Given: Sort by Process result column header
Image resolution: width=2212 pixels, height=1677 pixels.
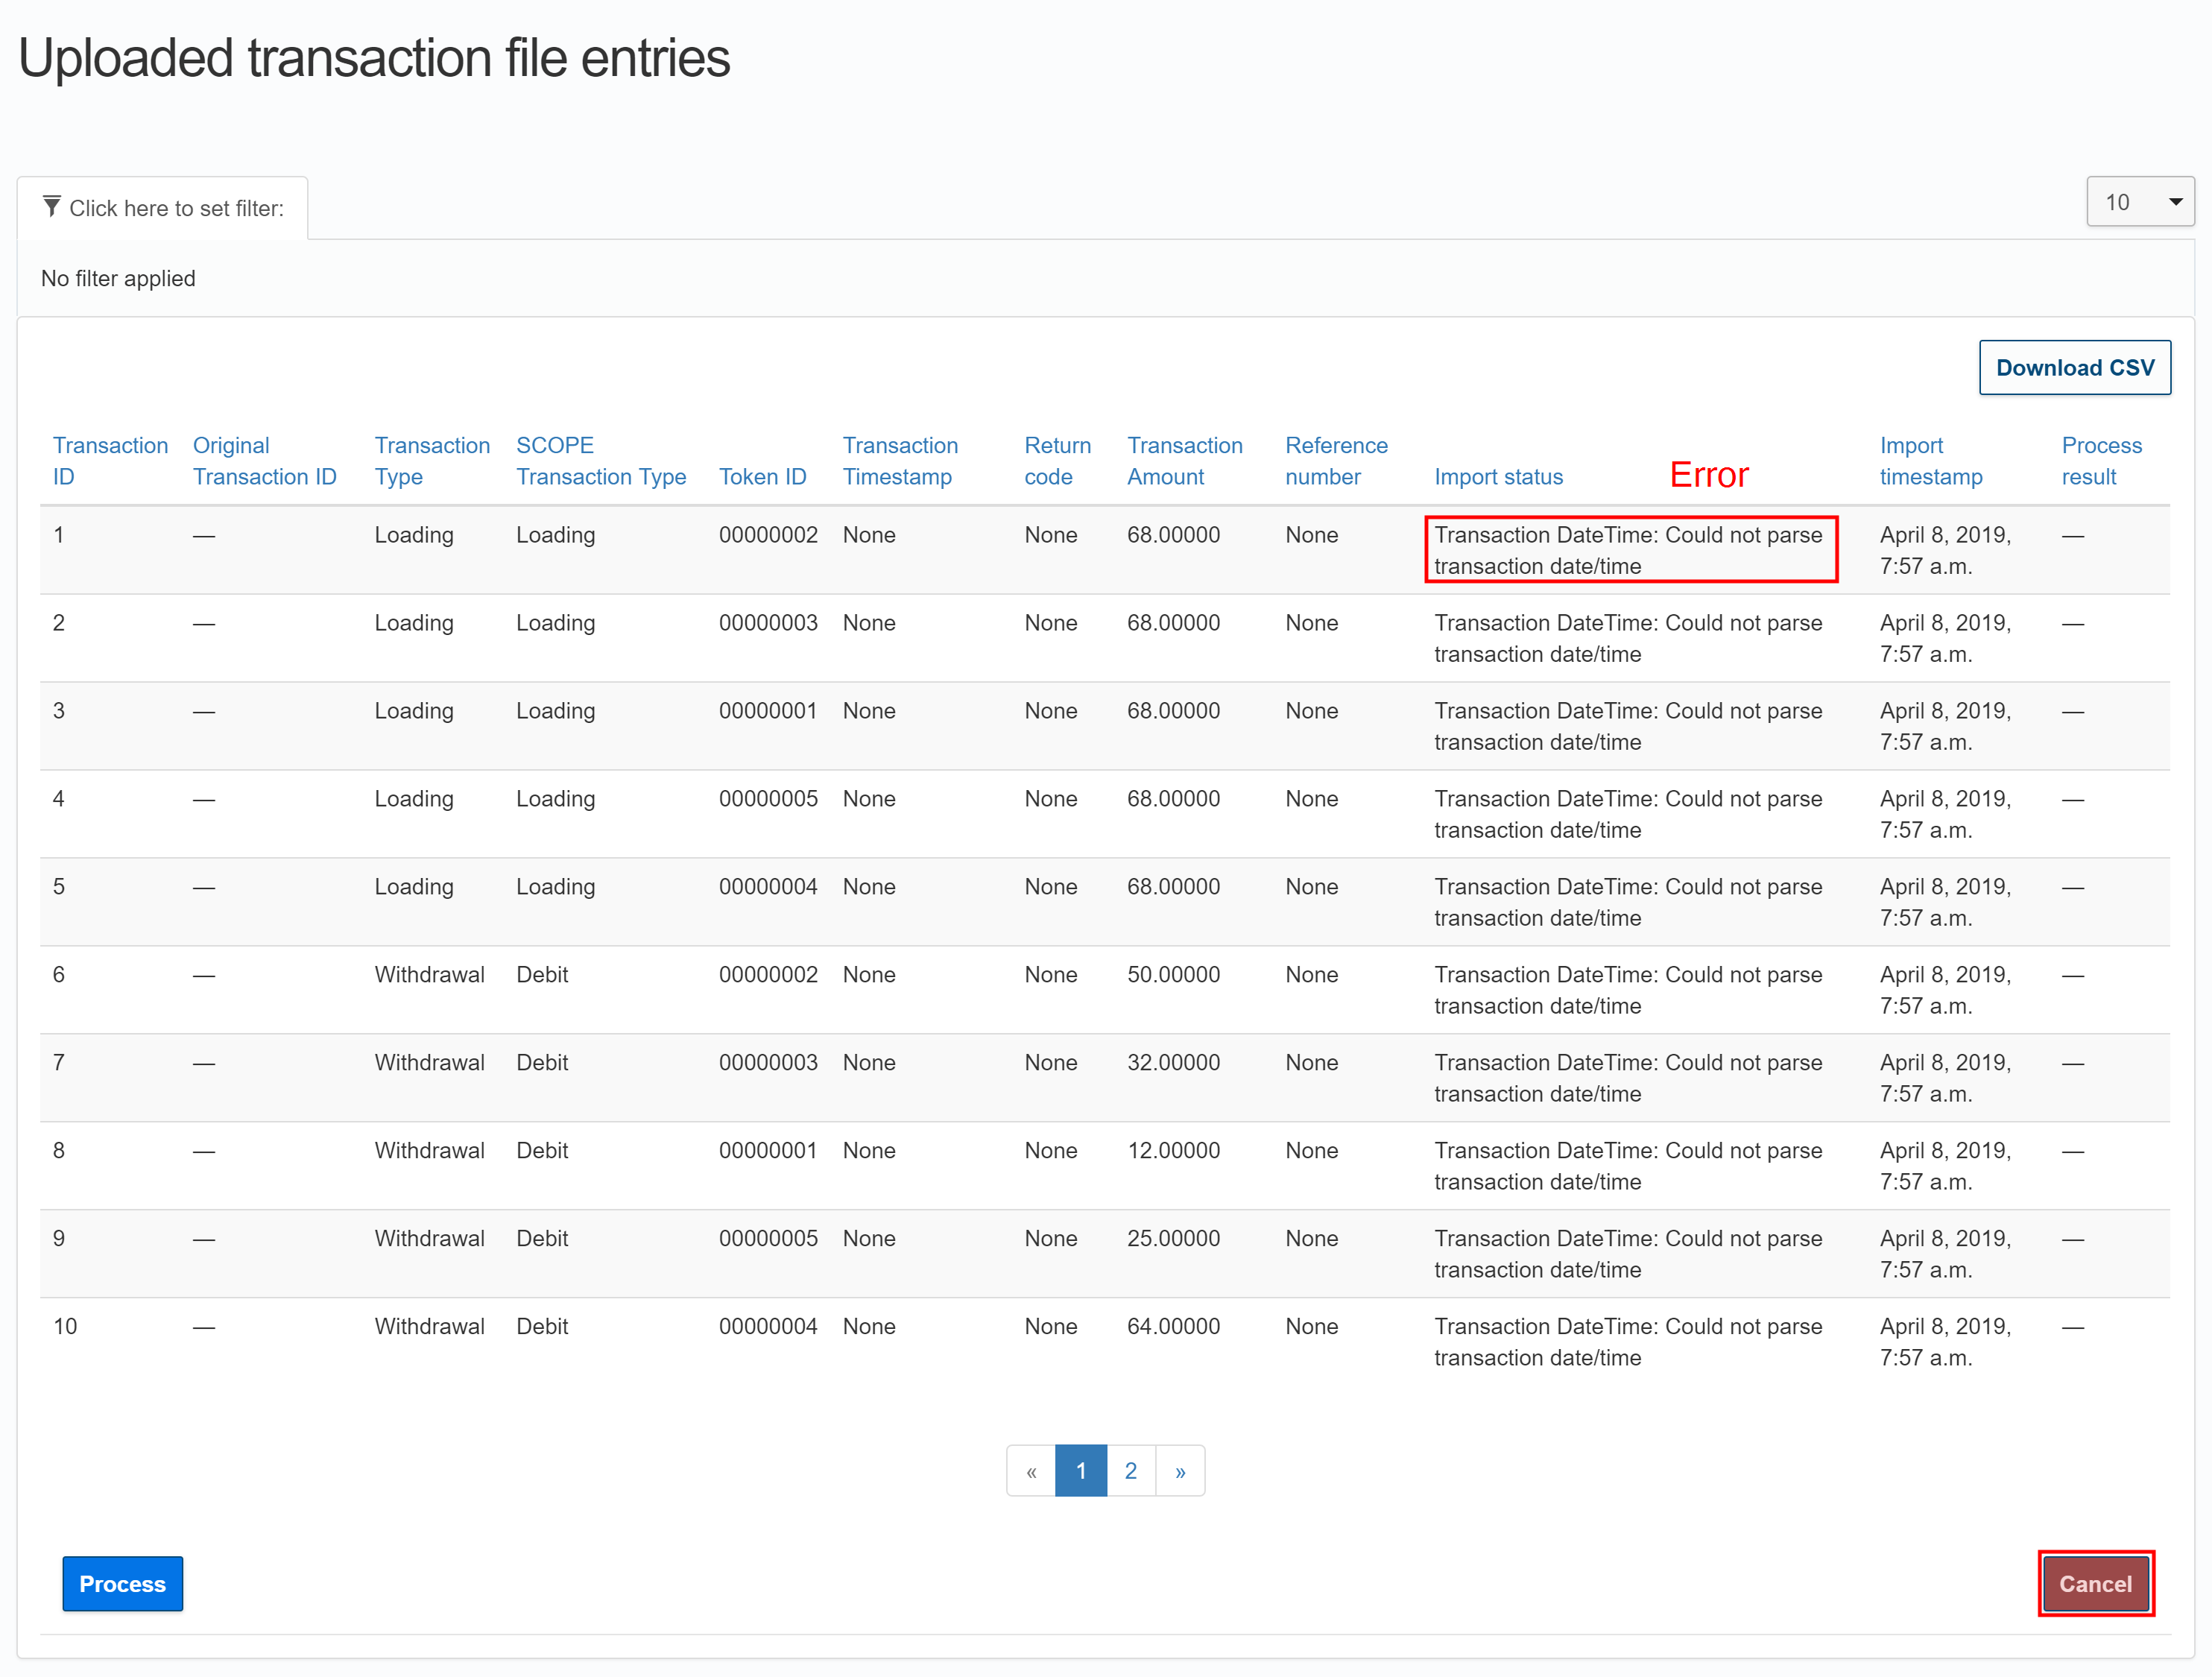Looking at the screenshot, I should click(2102, 461).
